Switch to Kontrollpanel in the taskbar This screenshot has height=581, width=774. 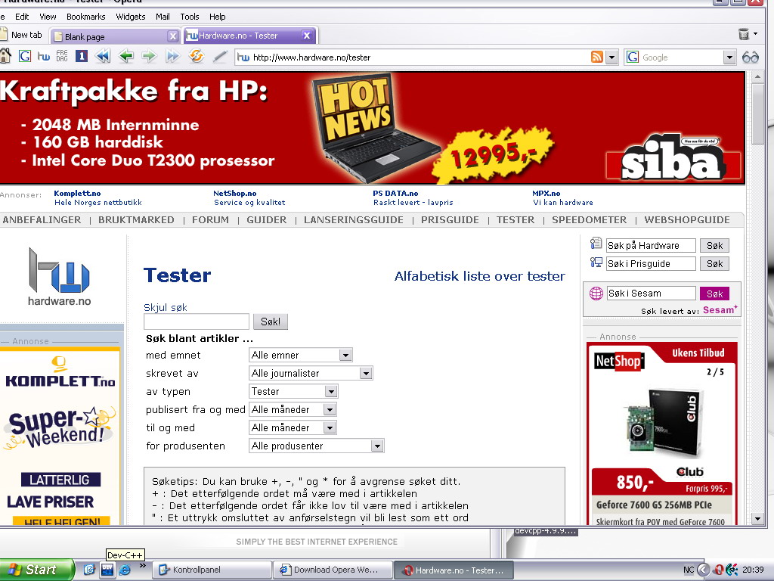click(212, 570)
